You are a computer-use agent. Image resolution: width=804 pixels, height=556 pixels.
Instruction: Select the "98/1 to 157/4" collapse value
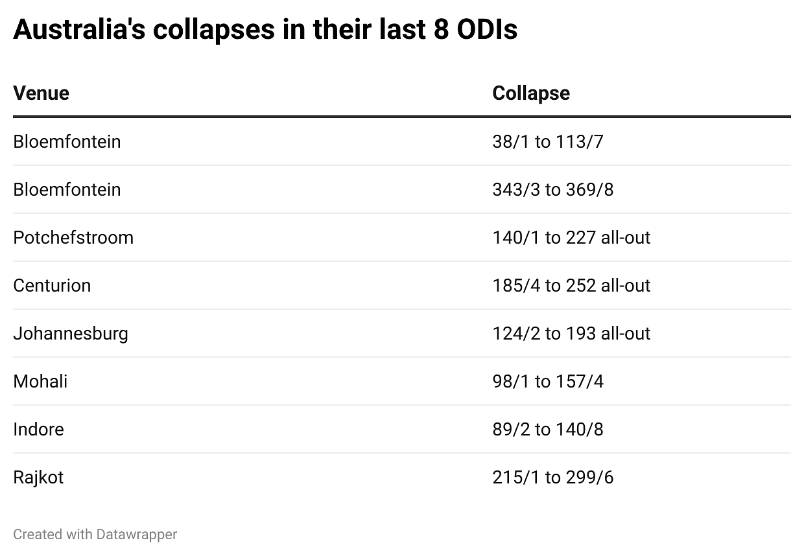547,381
